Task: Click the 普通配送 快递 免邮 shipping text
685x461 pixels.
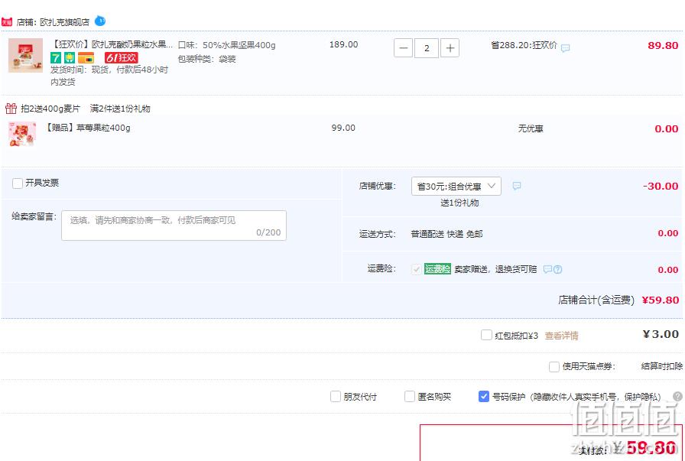Action: 447,234
